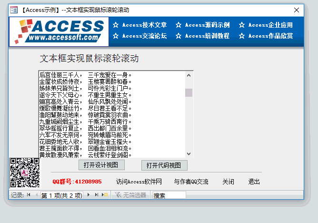Click the scroll down arrow of the poem textbox
Viewport: 318px width, 223px height.
[189, 154]
